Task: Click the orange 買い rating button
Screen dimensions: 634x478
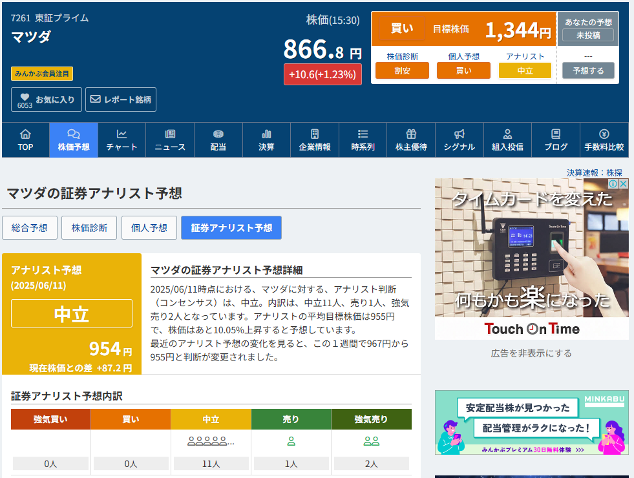Action: pos(403,28)
